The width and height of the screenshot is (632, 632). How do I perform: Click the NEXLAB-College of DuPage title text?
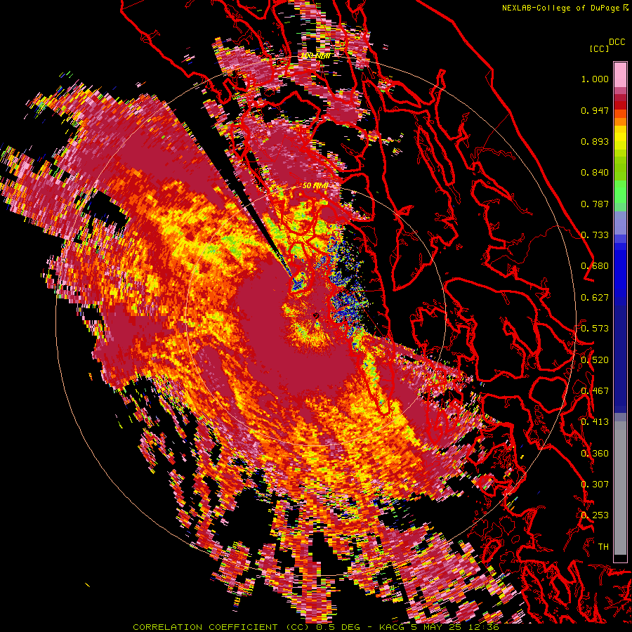pyautogui.click(x=562, y=8)
